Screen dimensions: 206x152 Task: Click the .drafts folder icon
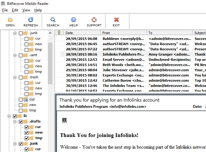[25, 122]
